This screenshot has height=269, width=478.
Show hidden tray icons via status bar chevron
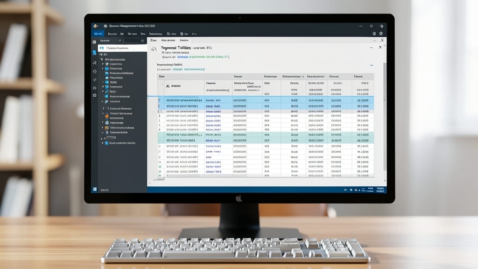click(x=345, y=190)
